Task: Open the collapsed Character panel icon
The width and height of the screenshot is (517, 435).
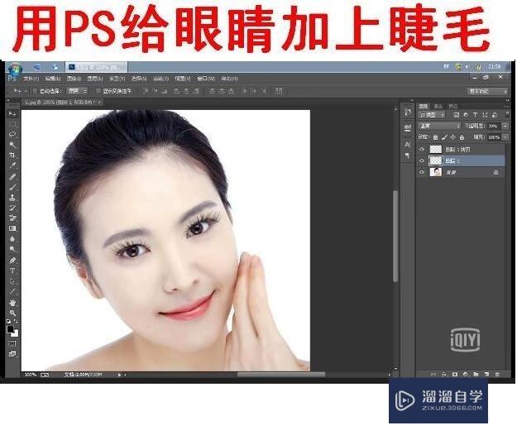Action: click(x=408, y=144)
